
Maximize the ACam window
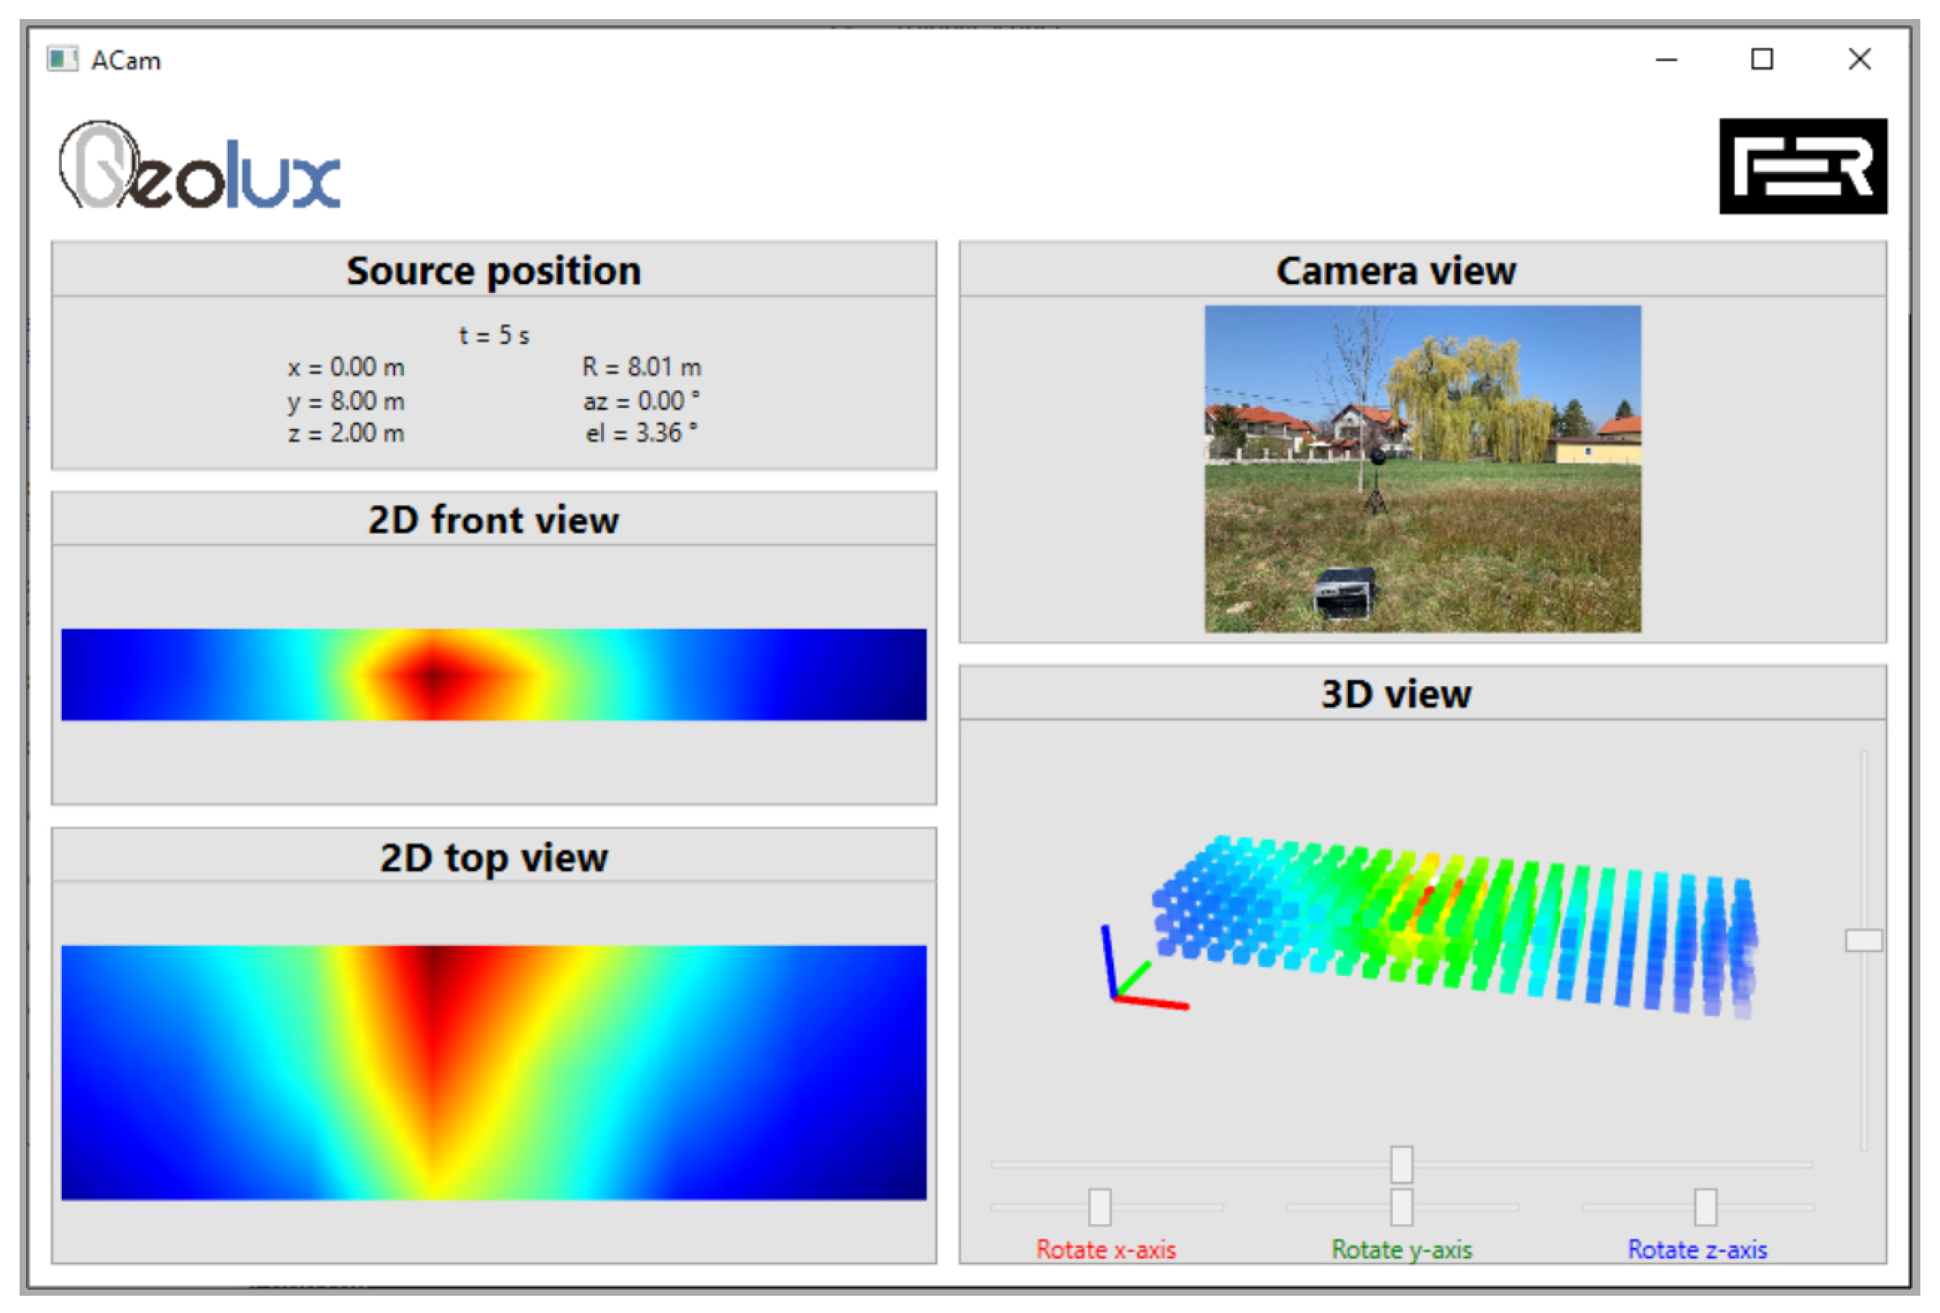tap(1762, 59)
